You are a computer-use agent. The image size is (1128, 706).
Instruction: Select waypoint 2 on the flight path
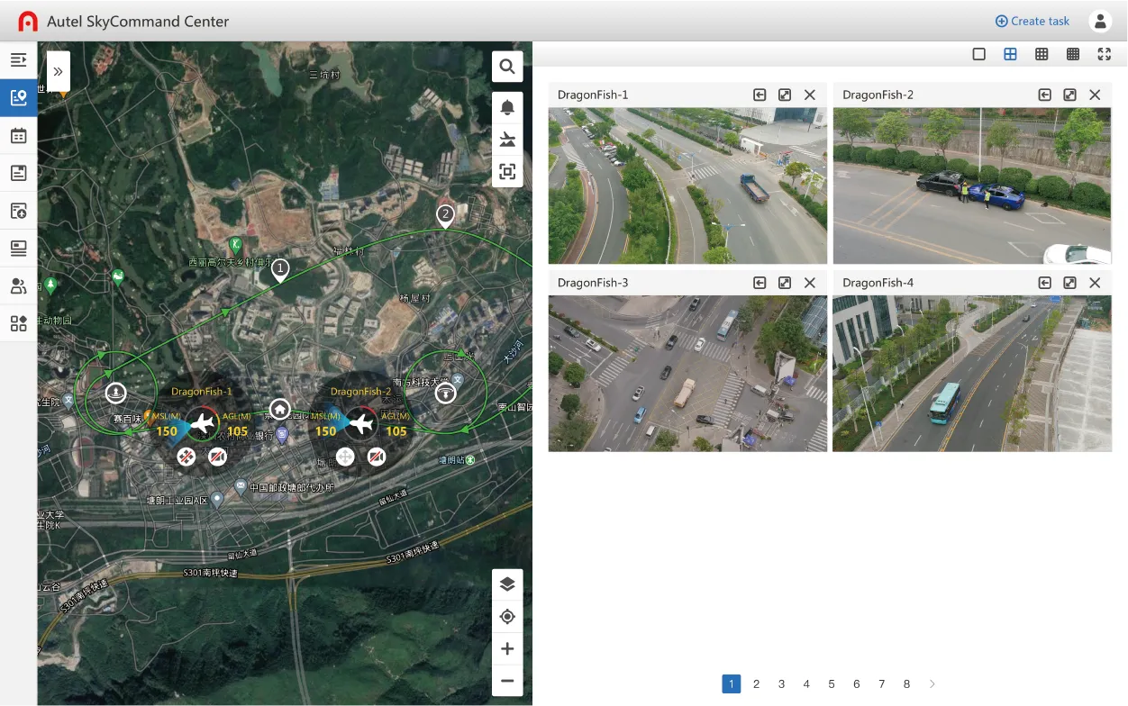(445, 214)
